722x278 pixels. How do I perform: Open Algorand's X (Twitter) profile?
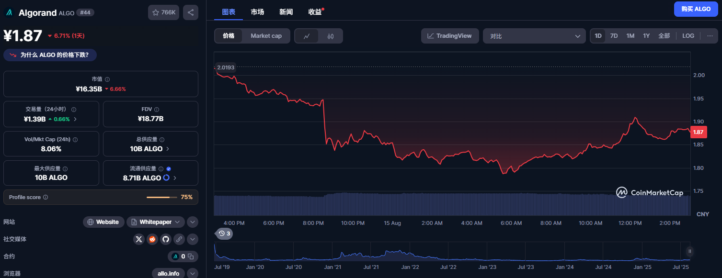[x=139, y=239]
